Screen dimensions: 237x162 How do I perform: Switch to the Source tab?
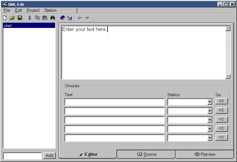[x=147, y=154]
